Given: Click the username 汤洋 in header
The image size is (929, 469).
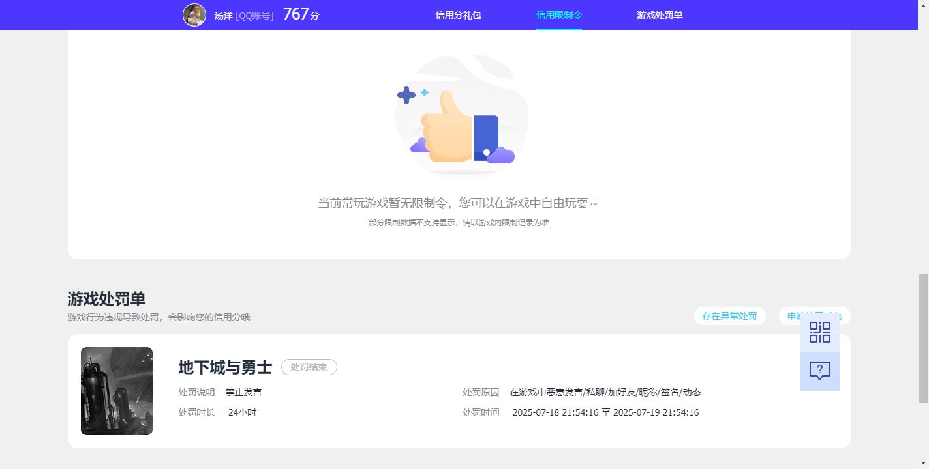Looking at the screenshot, I should click(223, 15).
